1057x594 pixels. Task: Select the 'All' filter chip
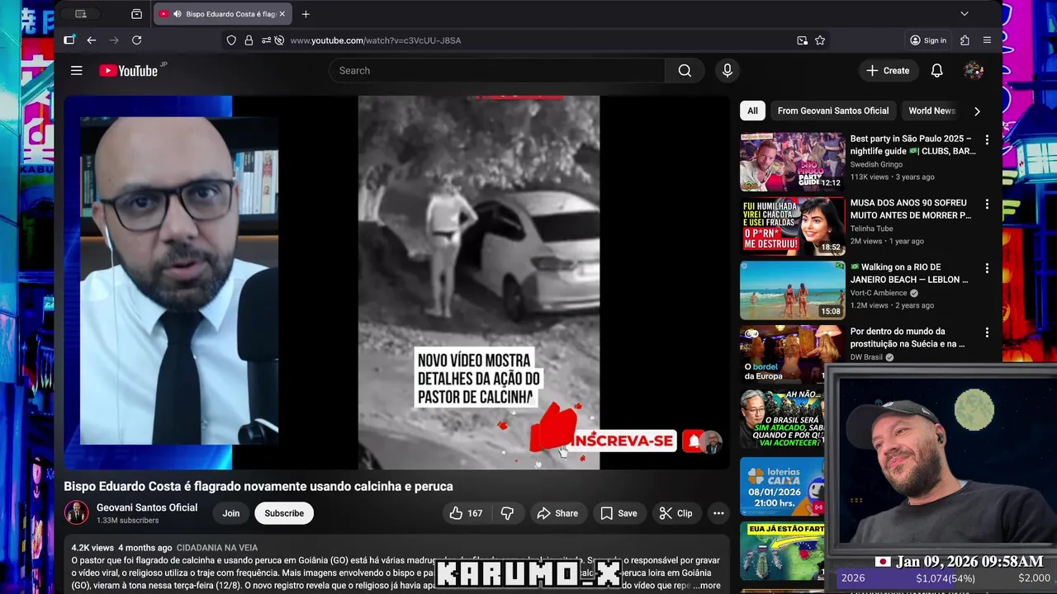pyautogui.click(x=752, y=111)
